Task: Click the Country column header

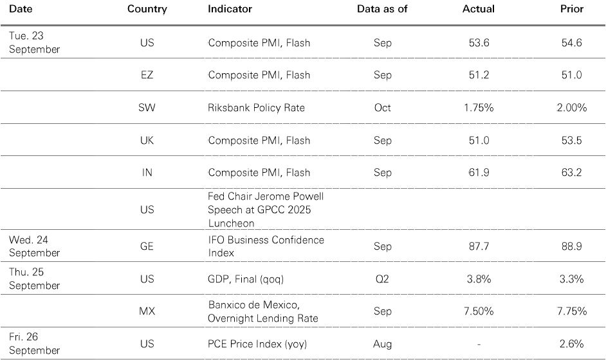Action: (x=147, y=9)
